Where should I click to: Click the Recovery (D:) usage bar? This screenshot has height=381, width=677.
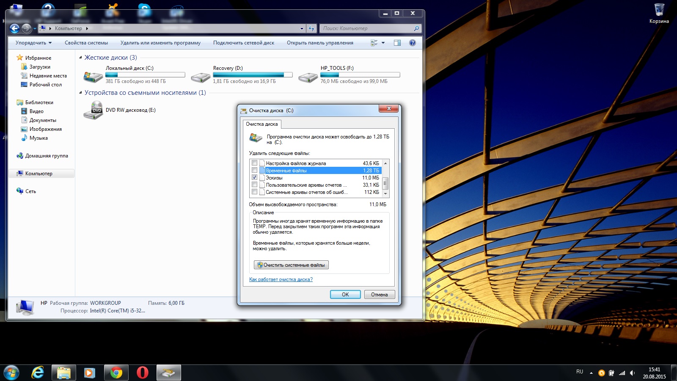253,75
